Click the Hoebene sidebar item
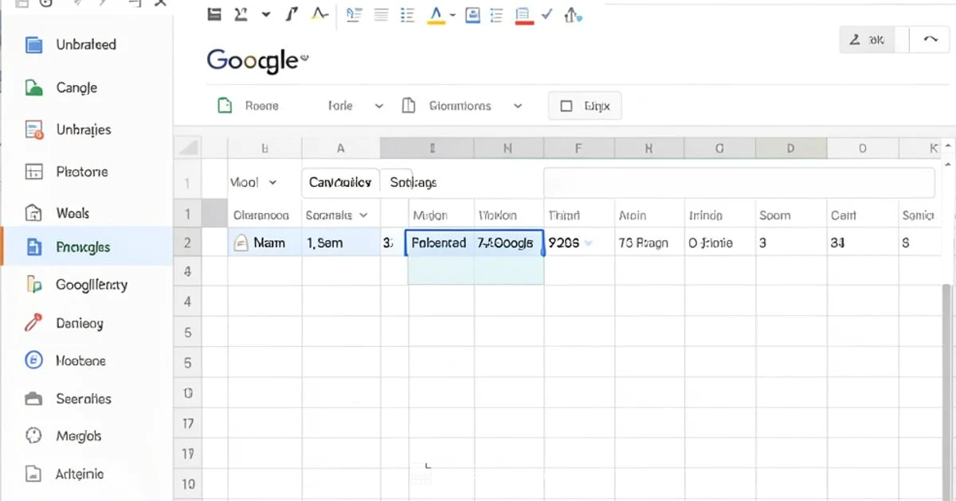The width and height of the screenshot is (956, 501). click(80, 361)
